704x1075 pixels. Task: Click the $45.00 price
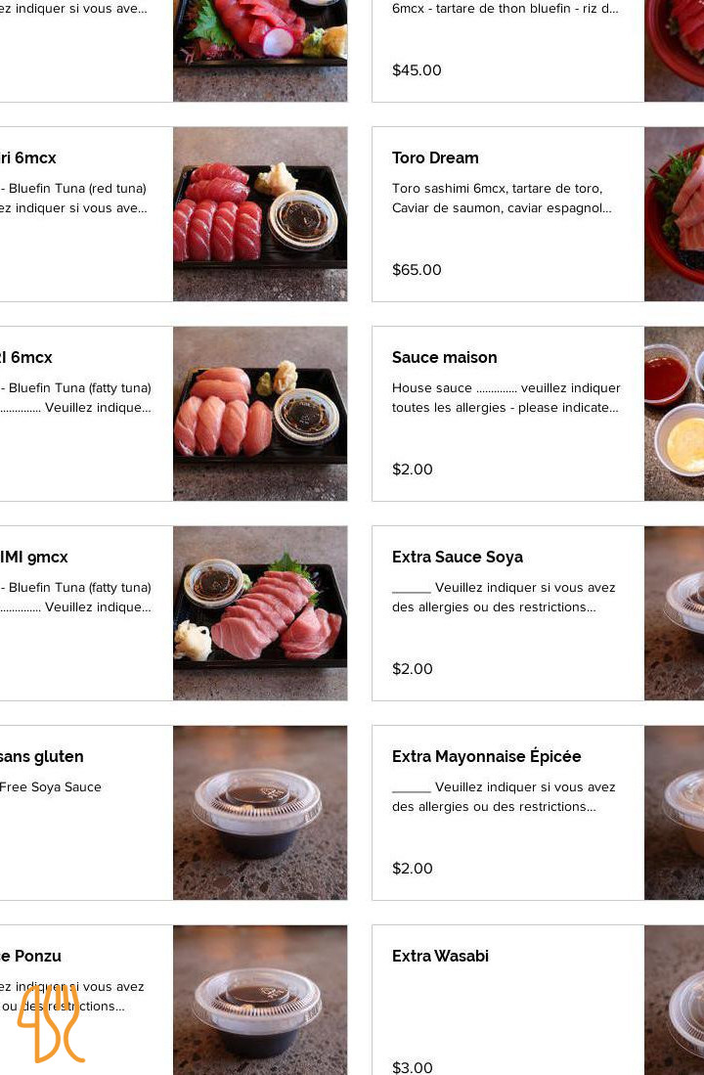coord(417,70)
